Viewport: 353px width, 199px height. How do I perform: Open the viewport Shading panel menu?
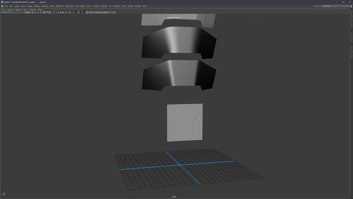click(x=10, y=10)
